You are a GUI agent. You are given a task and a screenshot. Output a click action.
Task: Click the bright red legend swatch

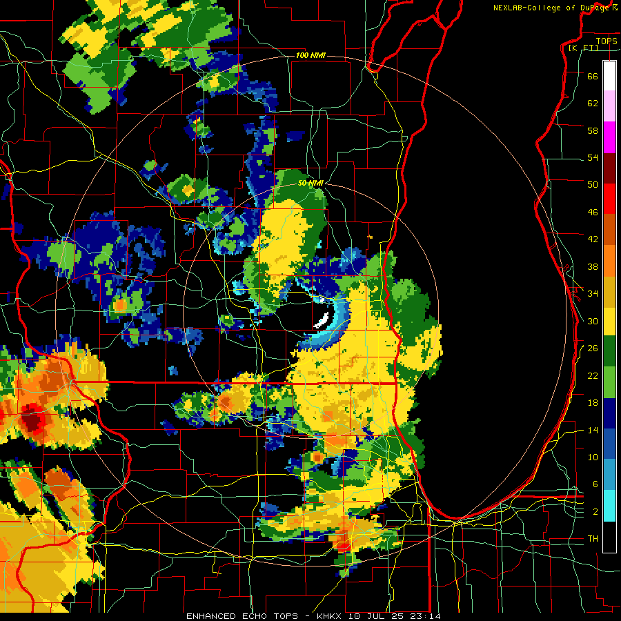click(x=609, y=199)
